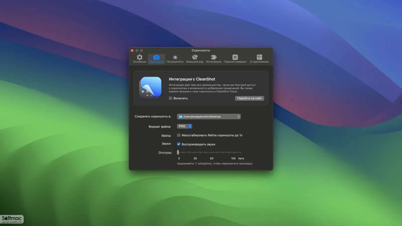Open the Интеграции puzzle icon

point(214,57)
